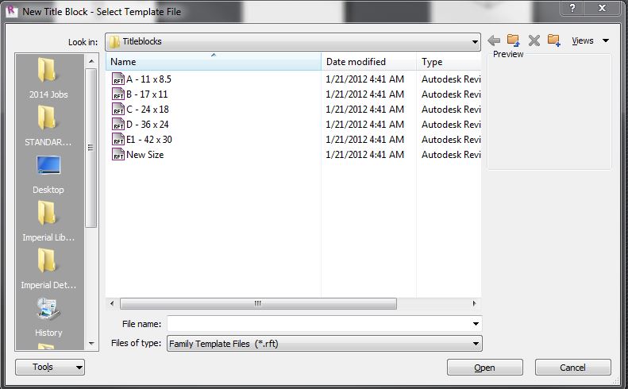628x389 pixels.
Task: Click the file list left scroll arrow
Action: 112,304
